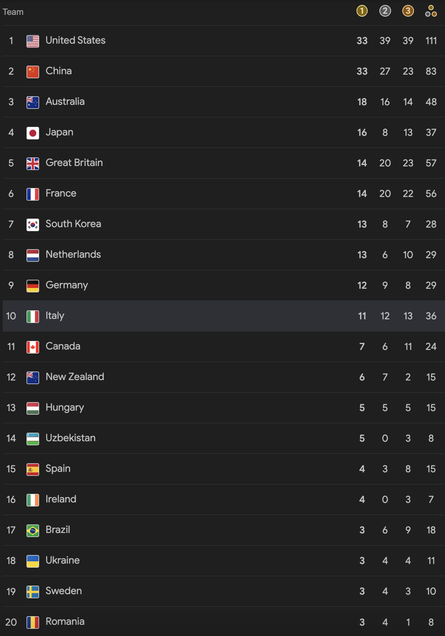Screen dimensions: 445x636
Task: Click the New Zealand team name
Action: tap(75, 377)
